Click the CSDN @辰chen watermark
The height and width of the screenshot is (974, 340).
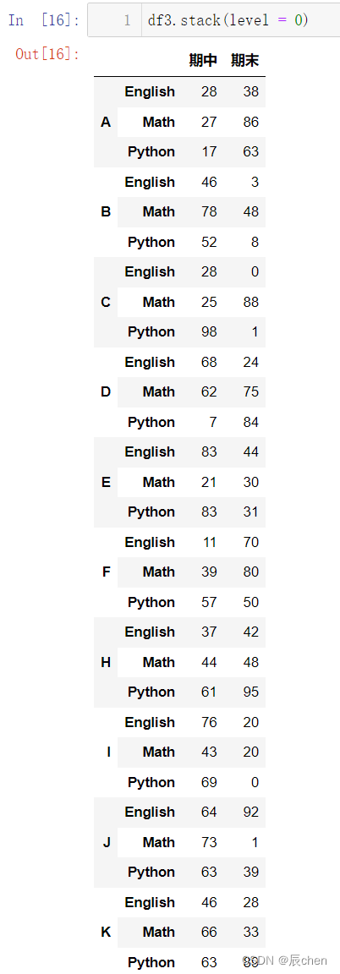coord(285,960)
